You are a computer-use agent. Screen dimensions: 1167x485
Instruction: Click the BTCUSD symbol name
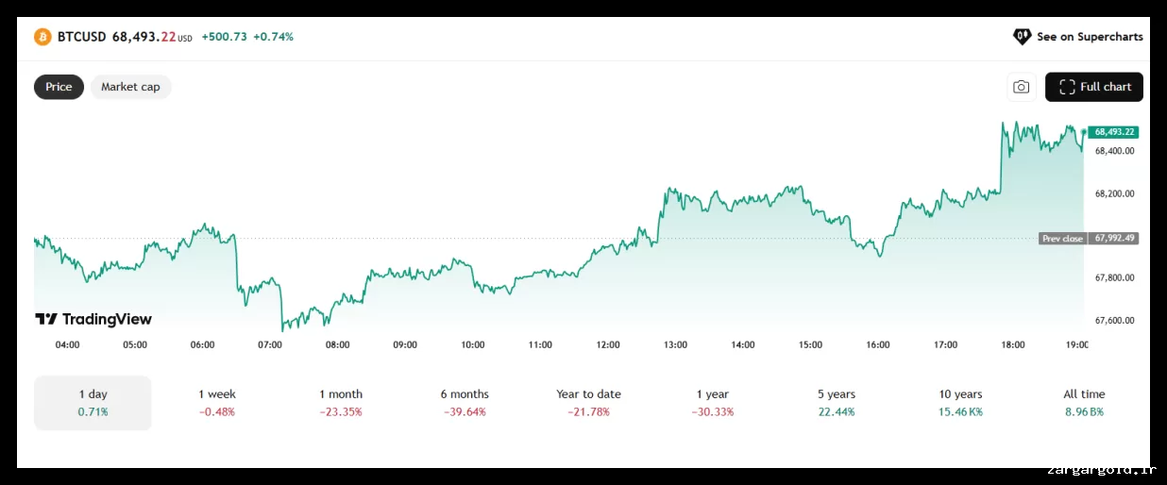[82, 37]
